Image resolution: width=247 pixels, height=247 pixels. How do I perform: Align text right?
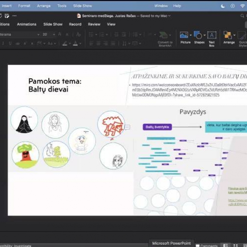(106, 43)
